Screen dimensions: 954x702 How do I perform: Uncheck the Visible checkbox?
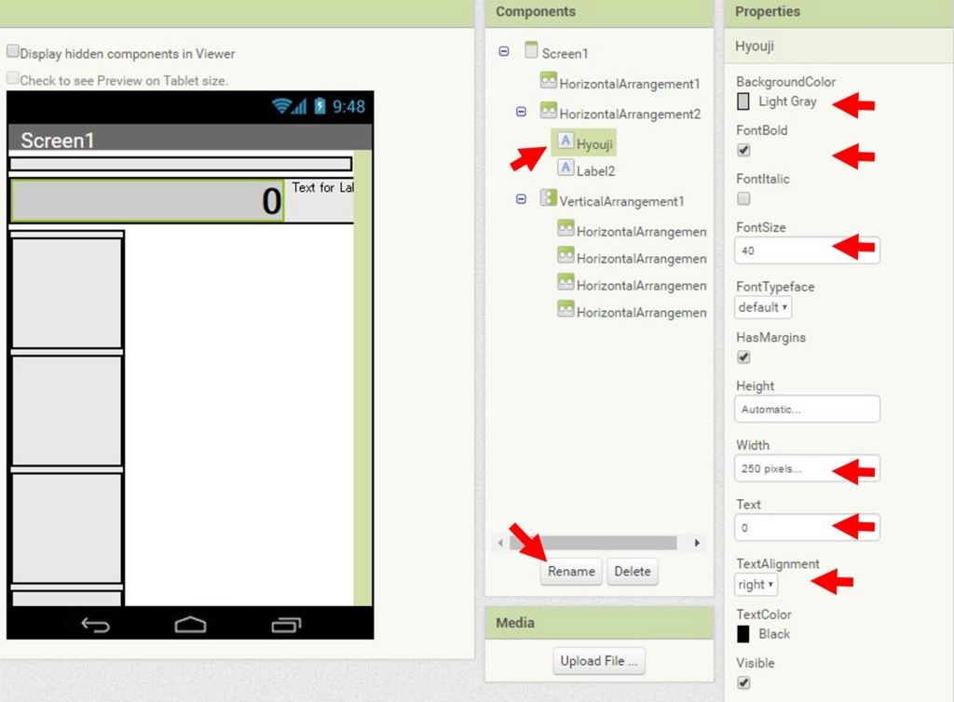tap(743, 682)
